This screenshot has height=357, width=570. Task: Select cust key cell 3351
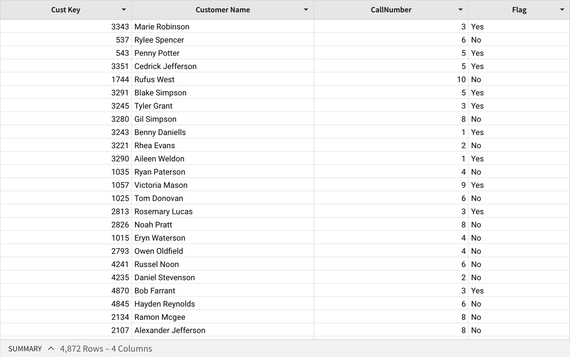tap(66, 66)
